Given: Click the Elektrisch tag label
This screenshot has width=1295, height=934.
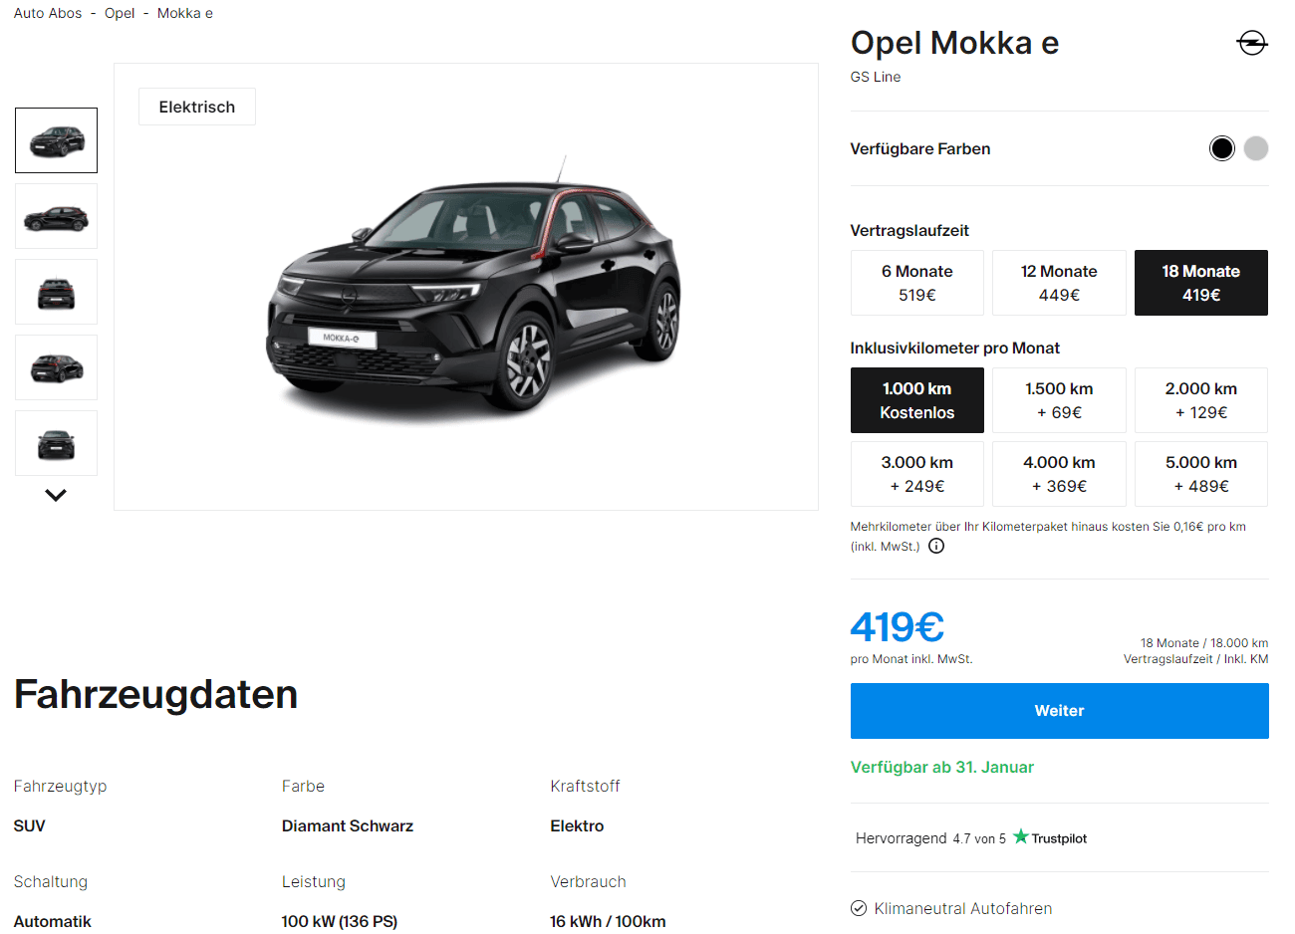Looking at the screenshot, I should tap(197, 107).
